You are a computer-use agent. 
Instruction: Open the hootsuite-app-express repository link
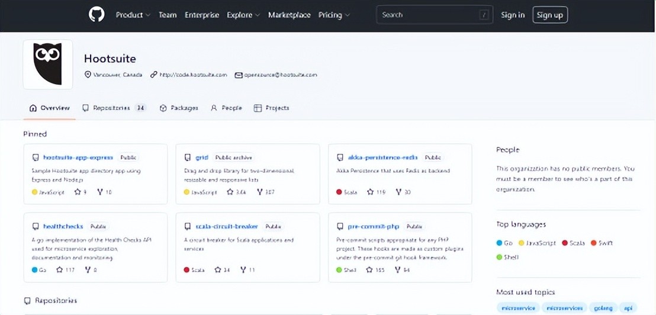[x=78, y=157]
